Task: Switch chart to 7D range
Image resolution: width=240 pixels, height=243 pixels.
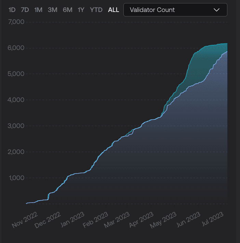Action: (25, 10)
